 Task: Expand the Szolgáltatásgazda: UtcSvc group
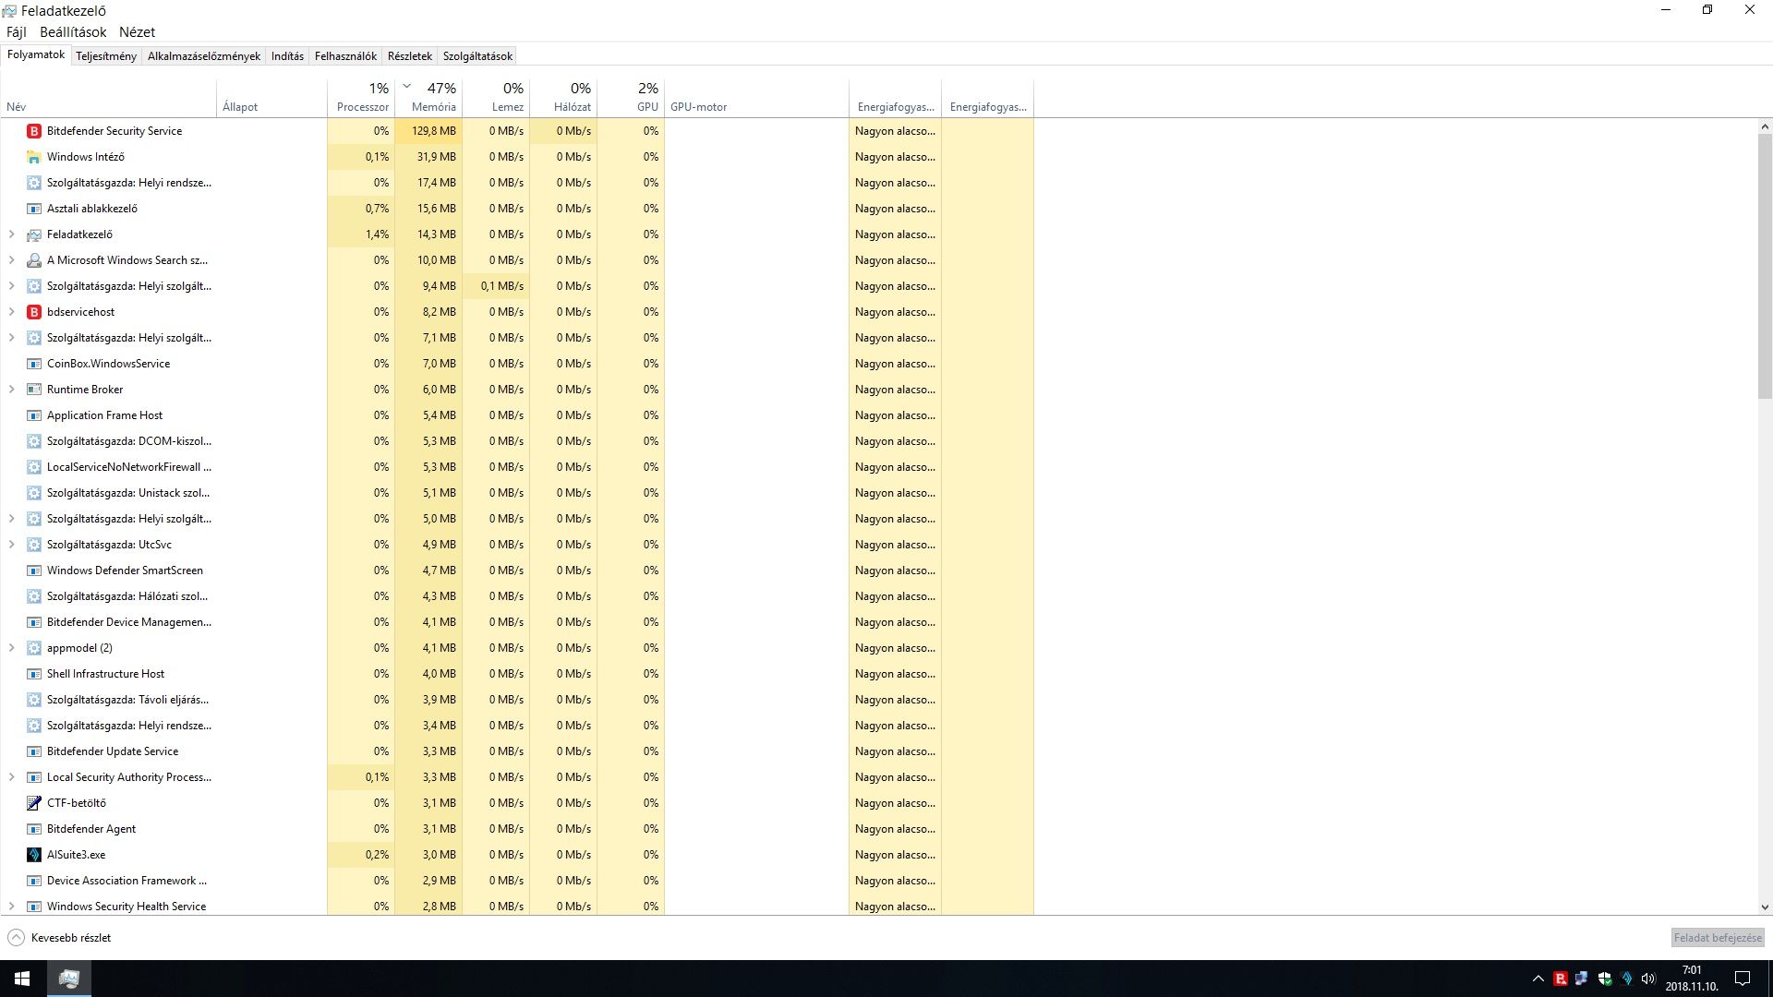pos(11,545)
